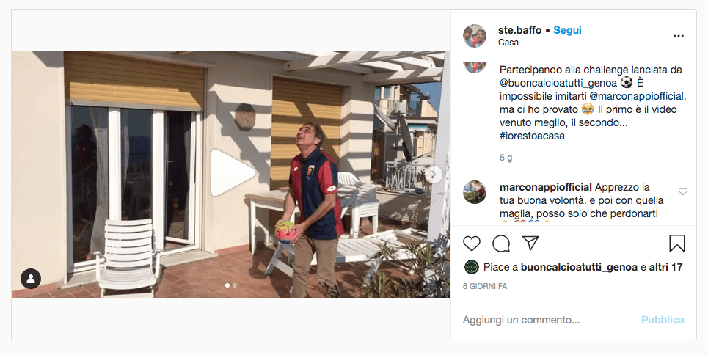Show the other 17 likes
Screen dimensions: 708x355
point(665,267)
